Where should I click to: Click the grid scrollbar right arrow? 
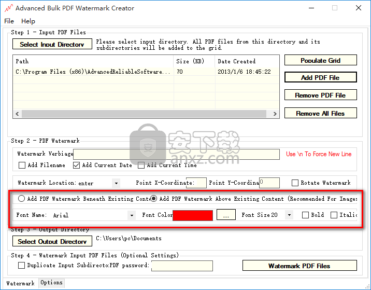point(275,114)
